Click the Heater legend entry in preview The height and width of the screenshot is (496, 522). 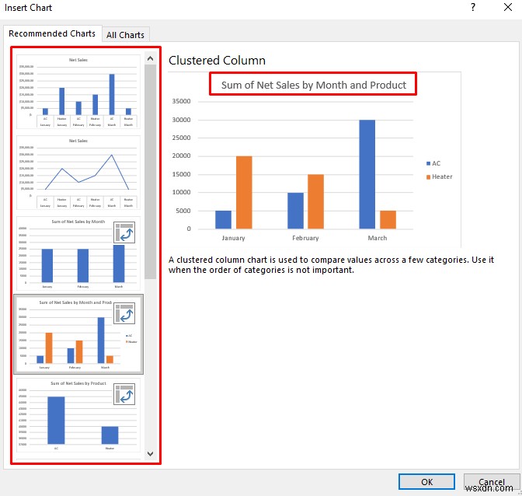pyautogui.click(x=439, y=176)
